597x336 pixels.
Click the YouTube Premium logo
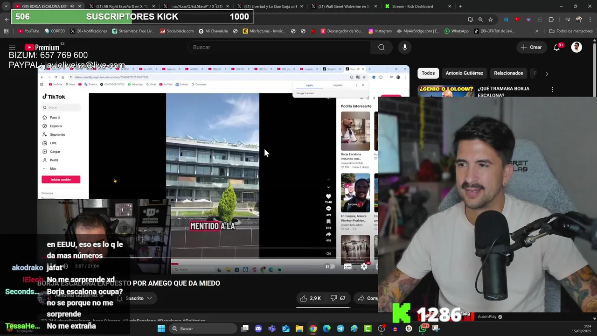(x=42, y=47)
